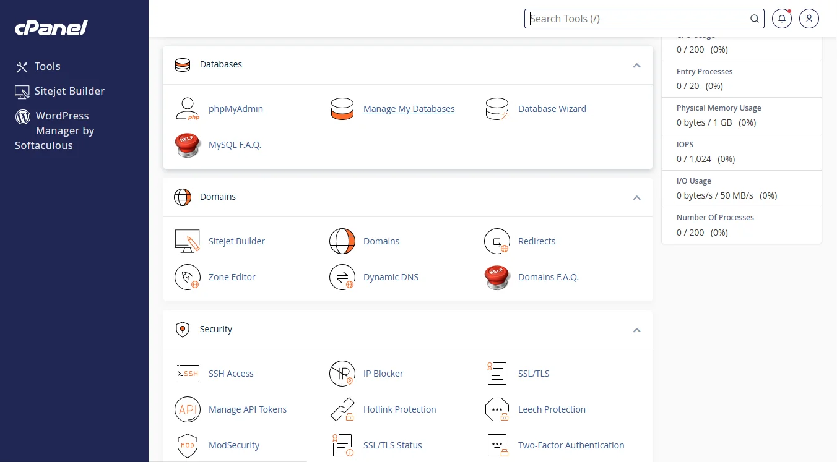Viewport: 837px width, 462px height.
Task: Open the Leech Protection link
Action: [552, 409]
